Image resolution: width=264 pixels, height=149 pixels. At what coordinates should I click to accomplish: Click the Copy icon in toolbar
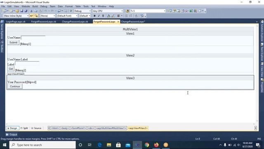point(36,11)
